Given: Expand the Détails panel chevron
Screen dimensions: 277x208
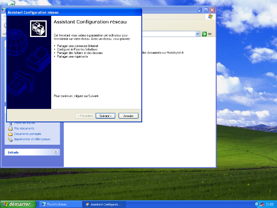Looking at the screenshot, I should tap(56, 152).
